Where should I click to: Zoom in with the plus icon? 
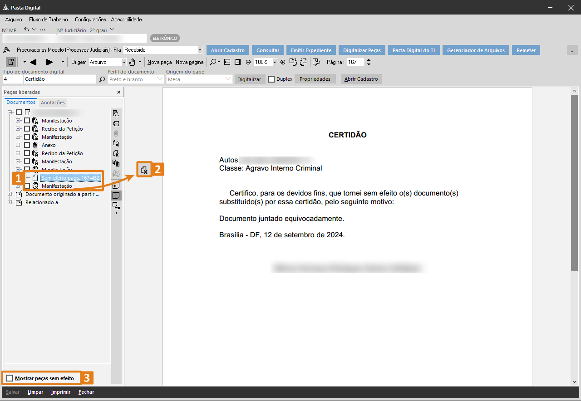point(283,62)
